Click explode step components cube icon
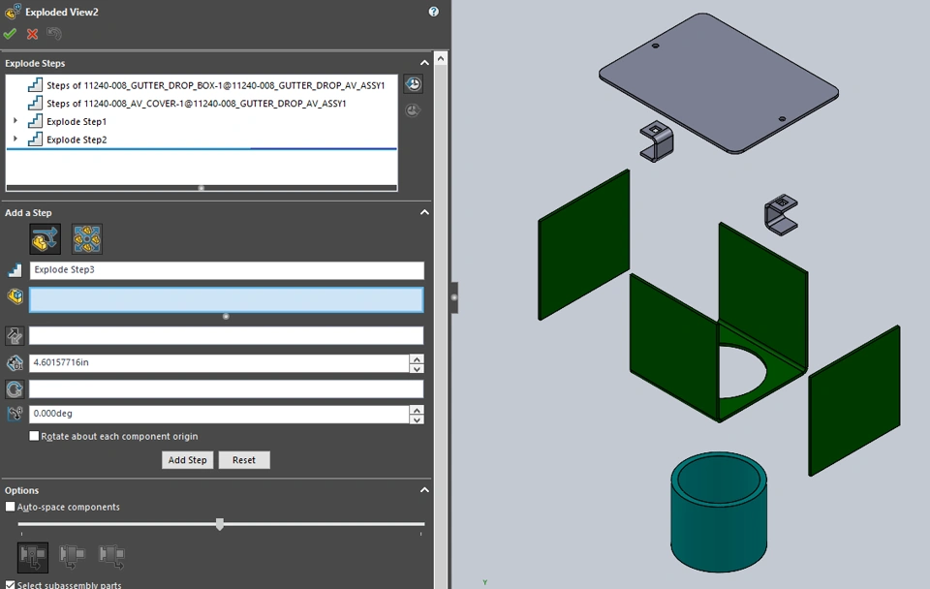 15,296
